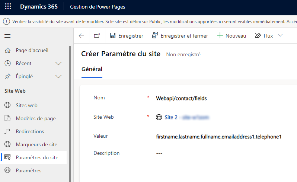297x182 pixels.
Task: Collapse the navigation with hamburger icon
Action: (x=7, y=36)
